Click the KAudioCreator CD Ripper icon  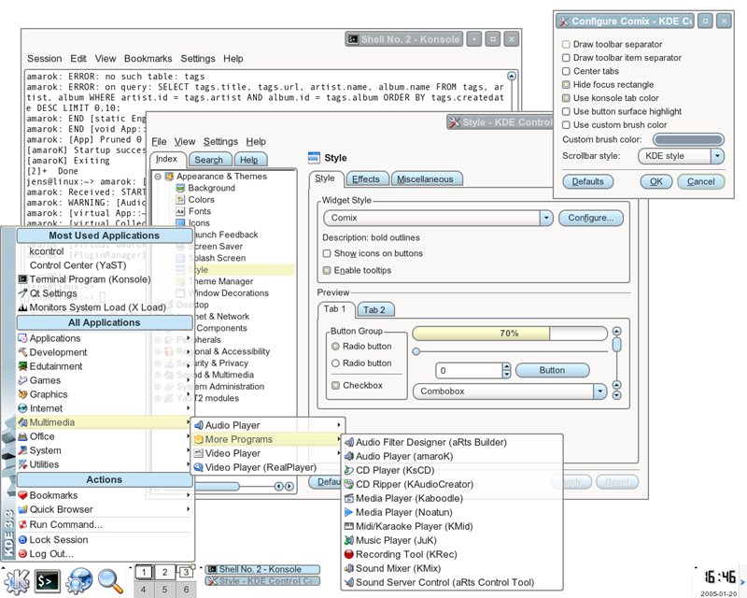tap(348, 484)
